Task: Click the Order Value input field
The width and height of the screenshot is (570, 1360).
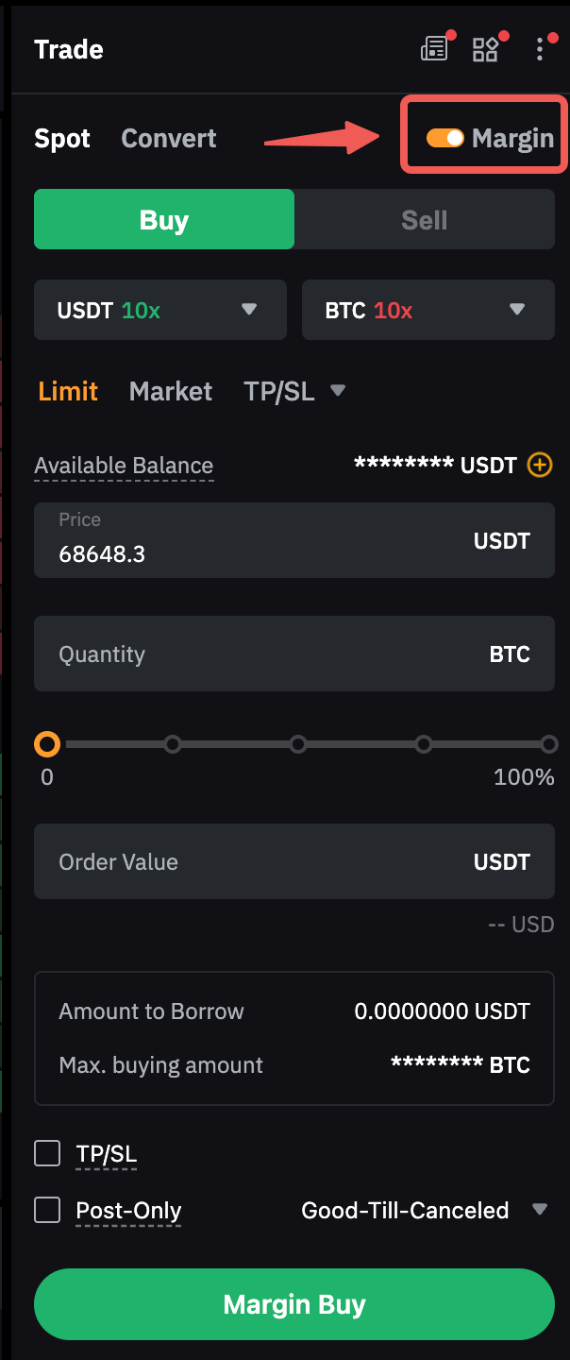Action: [264, 861]
